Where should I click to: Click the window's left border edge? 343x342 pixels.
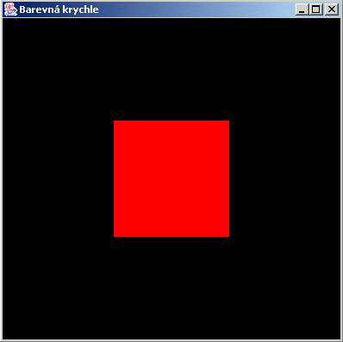pyautogui.click(x=1, y=178)
